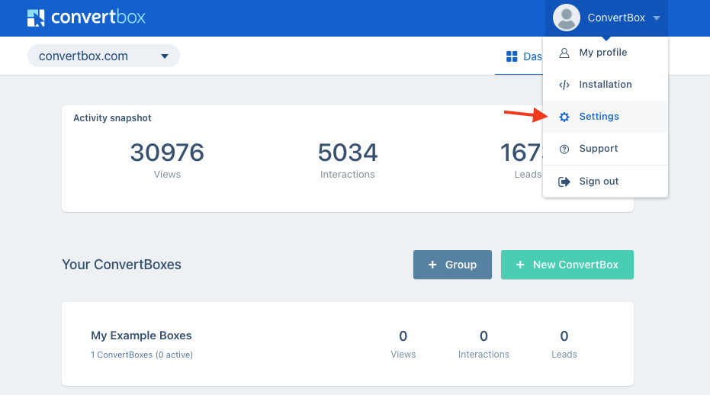The width and height of the screenshot is (710, 395).
Task: Click the Activity snapshot heading
Action: tap(112, 117)
